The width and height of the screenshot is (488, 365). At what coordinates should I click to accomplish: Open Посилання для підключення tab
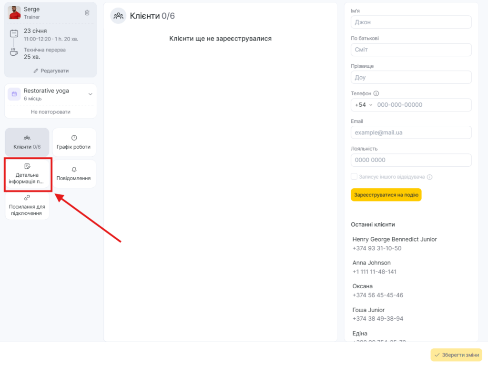point(27,206)
